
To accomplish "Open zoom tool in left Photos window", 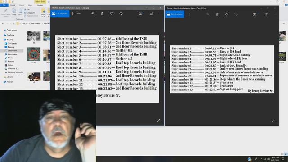I will click(x=93, y=13).
